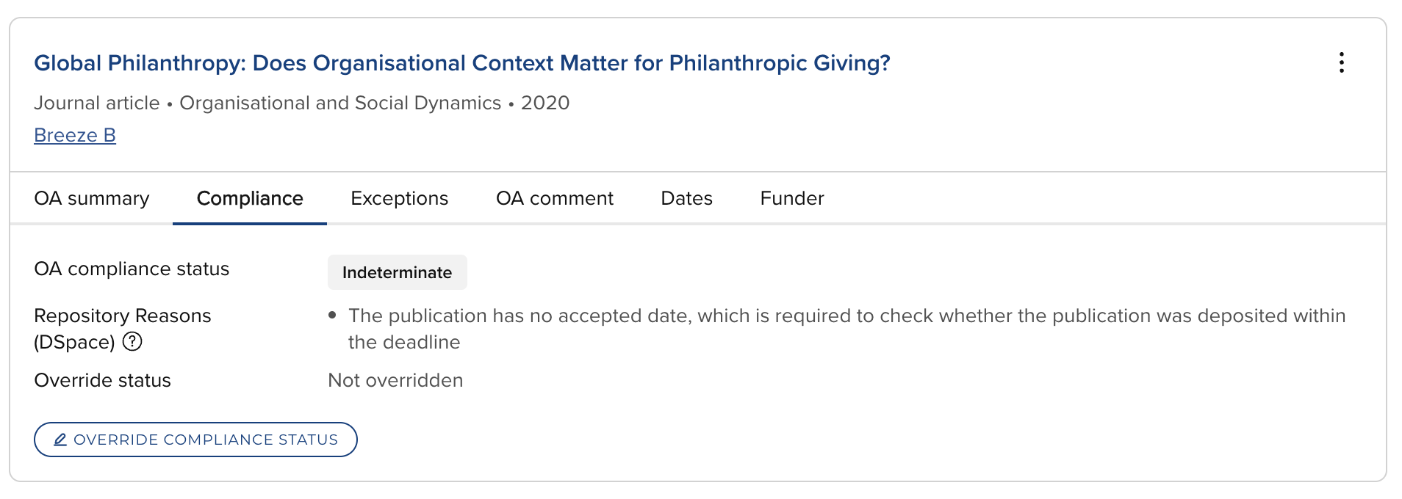The image size is (1402, 499).
Task: Click the Override status label
Action: [x=102, y=380]
